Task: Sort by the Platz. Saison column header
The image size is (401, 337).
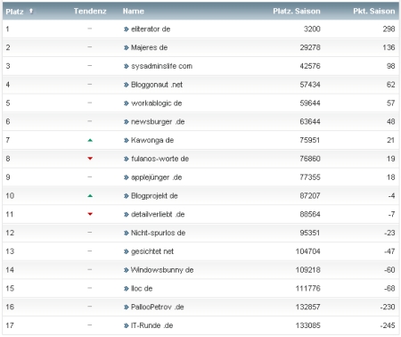Action: (297, 12)
